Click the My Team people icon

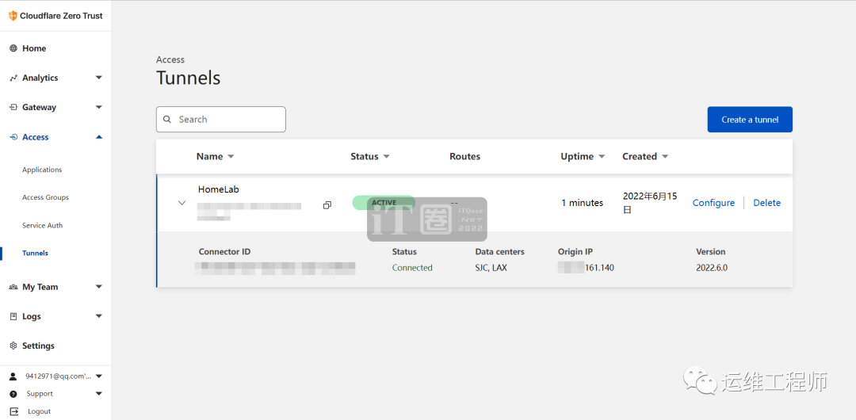(x=13, y=287)
